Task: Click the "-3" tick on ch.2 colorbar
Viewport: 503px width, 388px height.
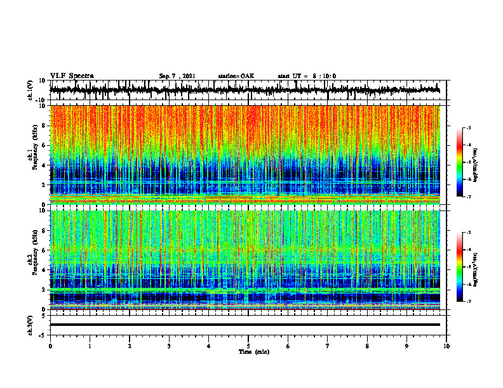Action: coord(468,233)
